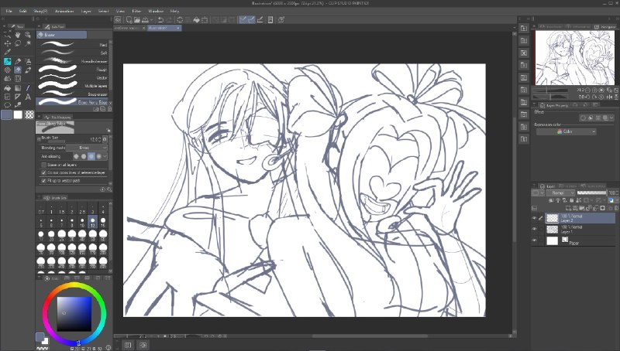Choose the Rough eraser sub tool
This screenshot has width=620, height=351.
click(73, 70)
